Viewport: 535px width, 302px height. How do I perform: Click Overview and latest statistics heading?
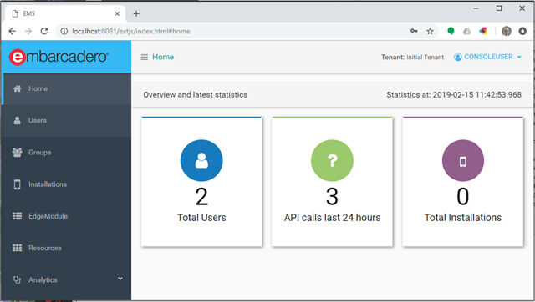point(195,94)
